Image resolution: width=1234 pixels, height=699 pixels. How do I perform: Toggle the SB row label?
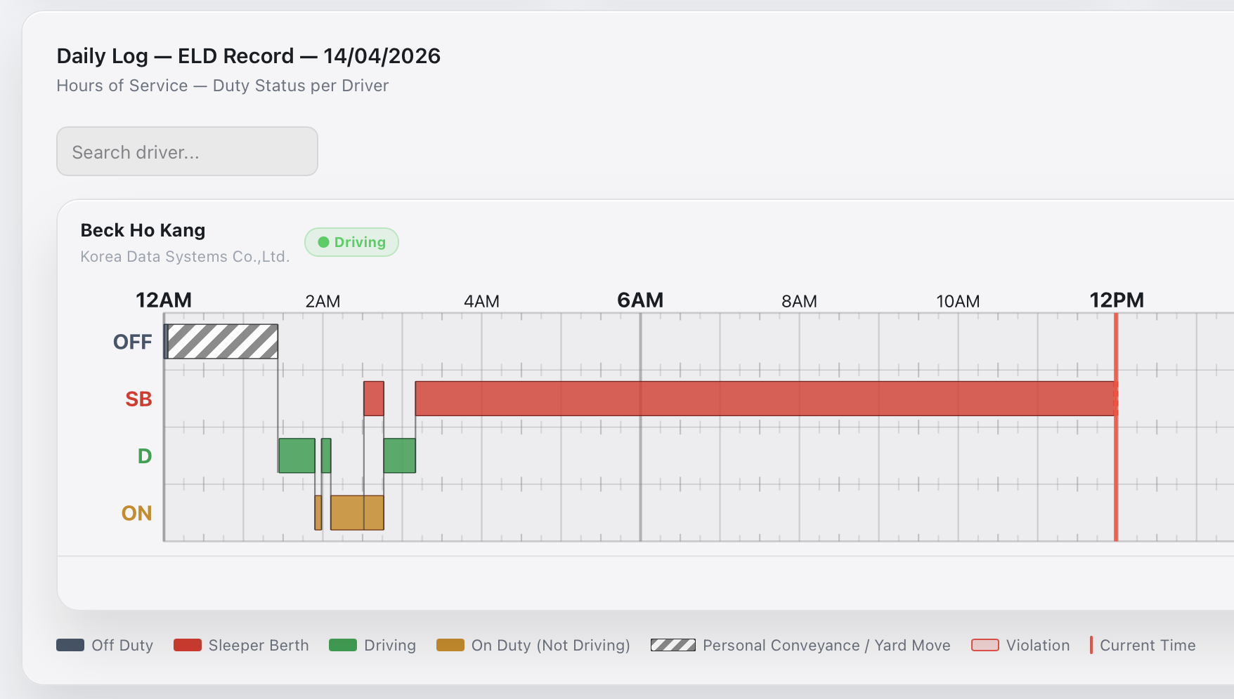point(138,399)
